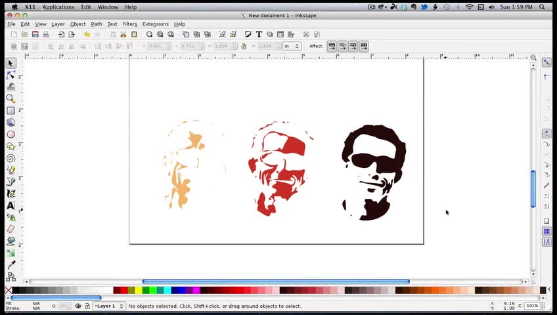Choose the Spiral tool
557x315 pixels.
click(11, 158)
